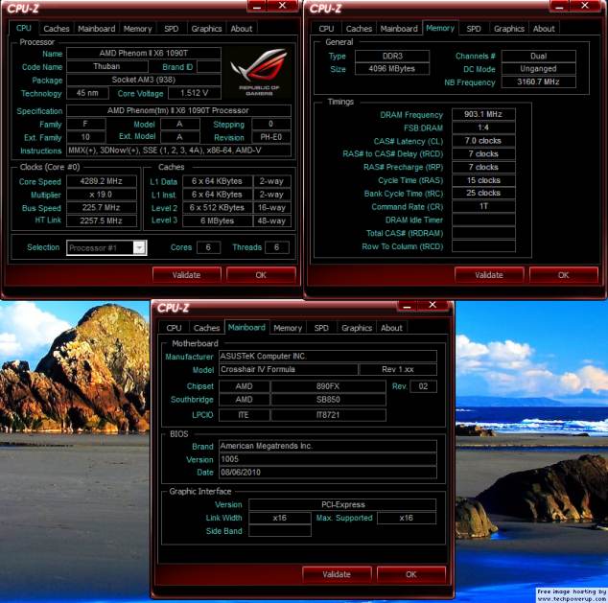Click Validate in the CPU window

point(186,275)
